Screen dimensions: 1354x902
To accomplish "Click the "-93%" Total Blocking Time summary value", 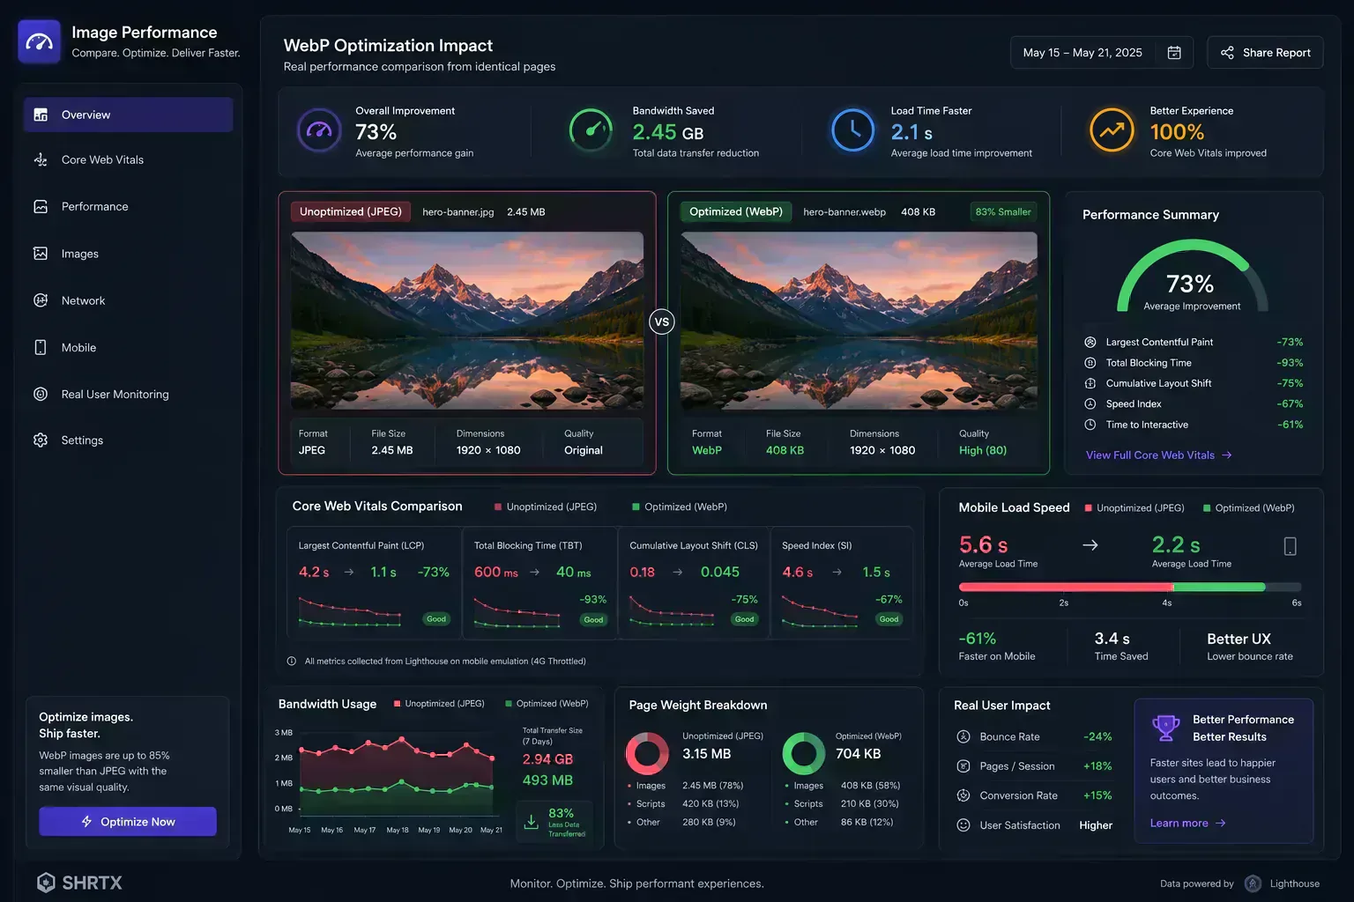I will point(1290,363).
